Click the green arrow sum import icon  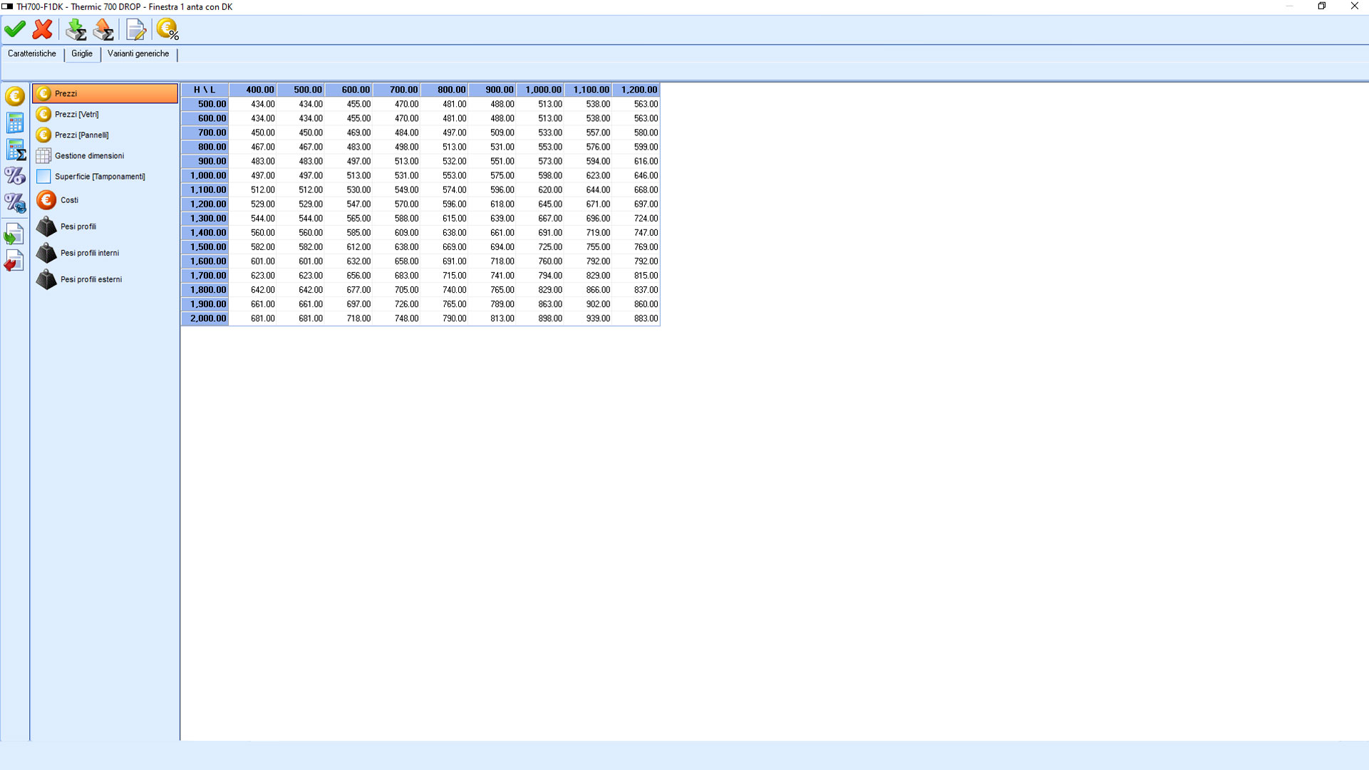coord(76,29)
